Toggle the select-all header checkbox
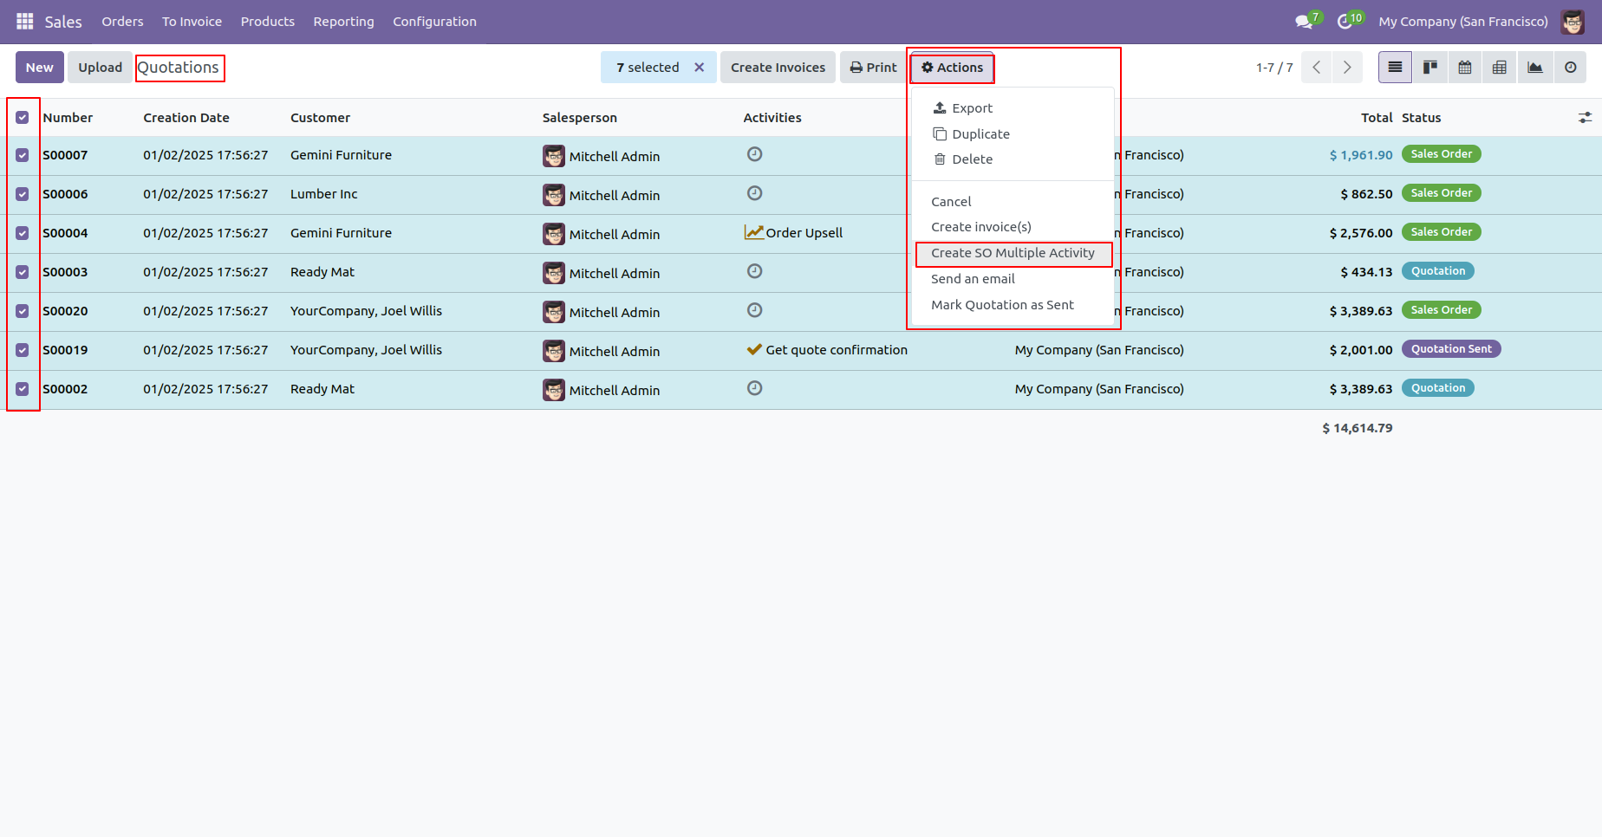 [x=23, y=118]
